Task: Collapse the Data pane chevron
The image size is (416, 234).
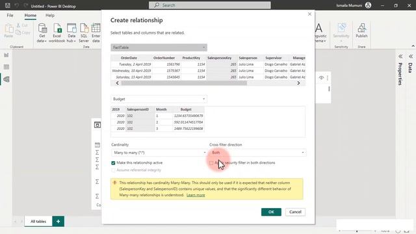Action: click(x=411, y=57)
